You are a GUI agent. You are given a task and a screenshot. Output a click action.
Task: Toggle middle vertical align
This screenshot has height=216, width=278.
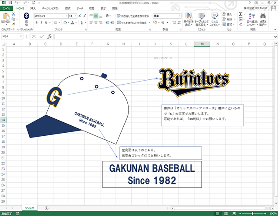pyautogui.click(x=96, y=16)
